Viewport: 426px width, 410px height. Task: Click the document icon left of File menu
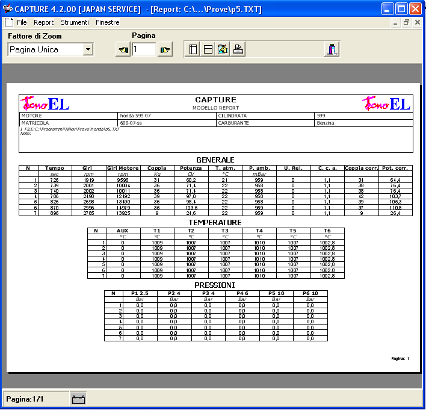(x=8, y=22)
